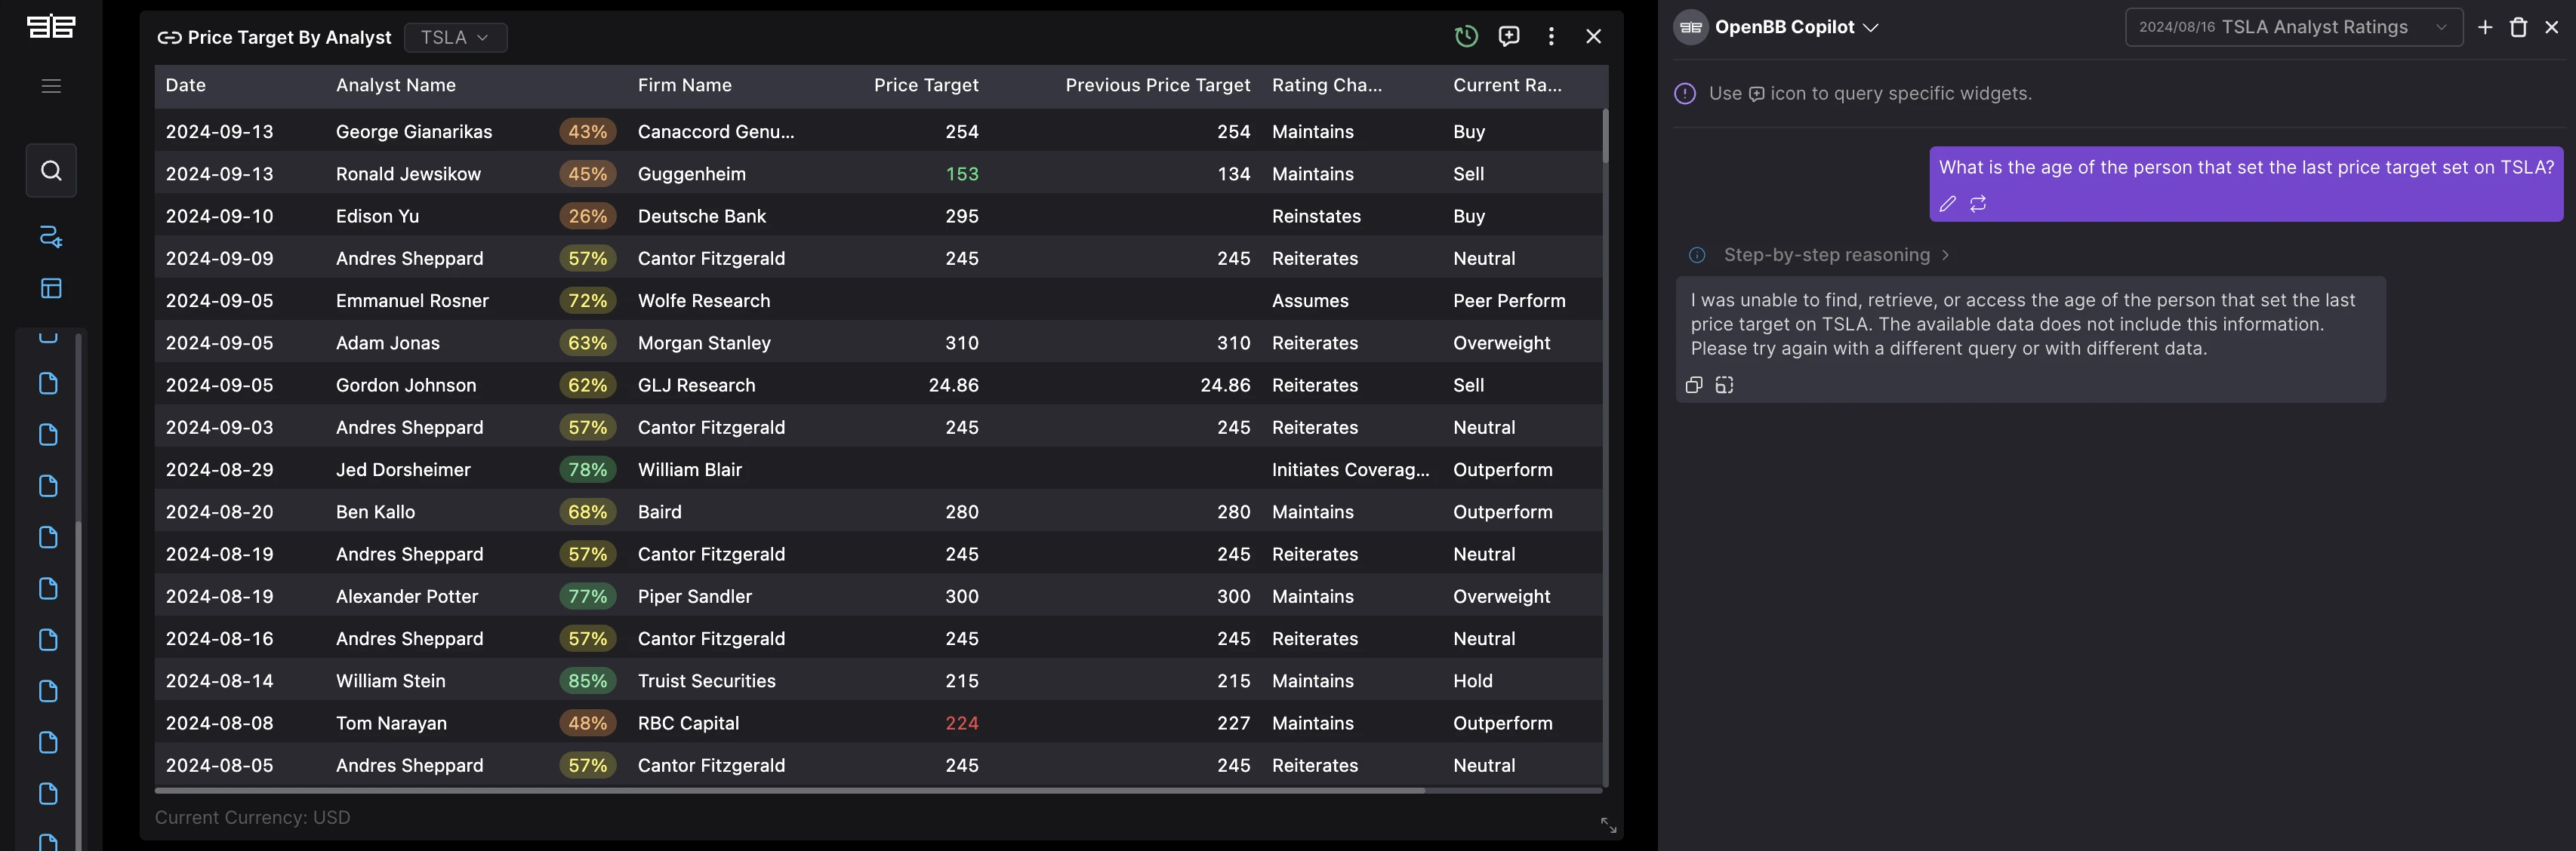
Task: Click the Analyst Name column header
Action: 395,86
